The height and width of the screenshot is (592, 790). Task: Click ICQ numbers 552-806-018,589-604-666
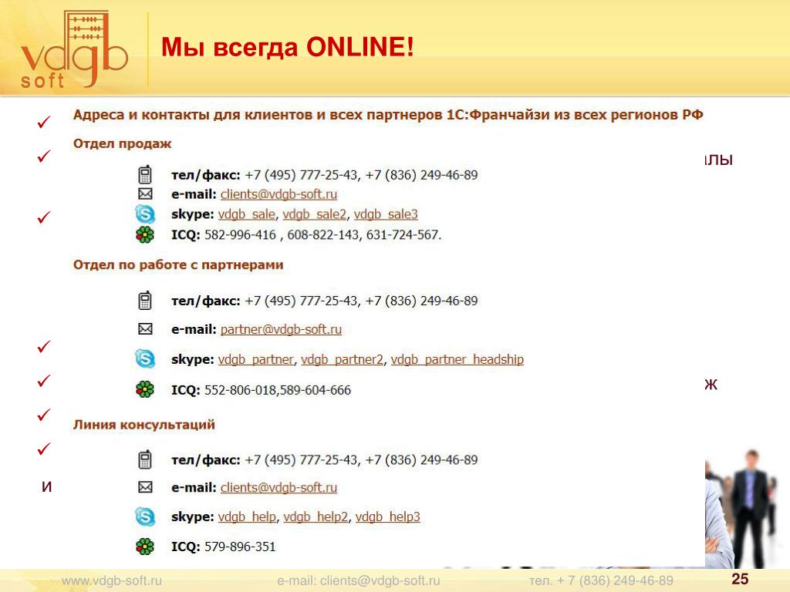point(278,390)
